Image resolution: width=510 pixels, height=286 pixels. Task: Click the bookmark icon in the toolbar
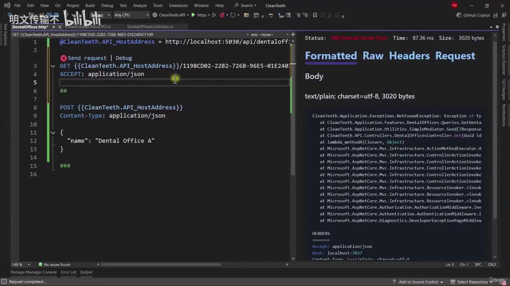click(x=315, y=15)
